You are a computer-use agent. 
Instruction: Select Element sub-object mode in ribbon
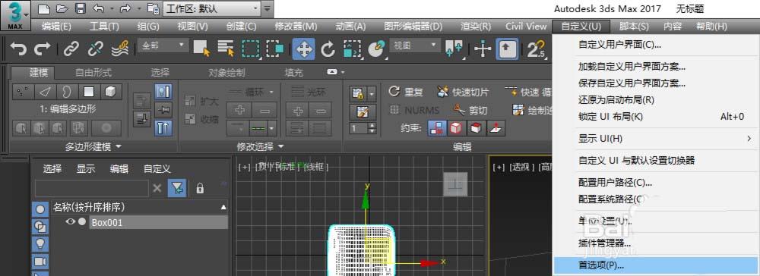coord(111,91)
